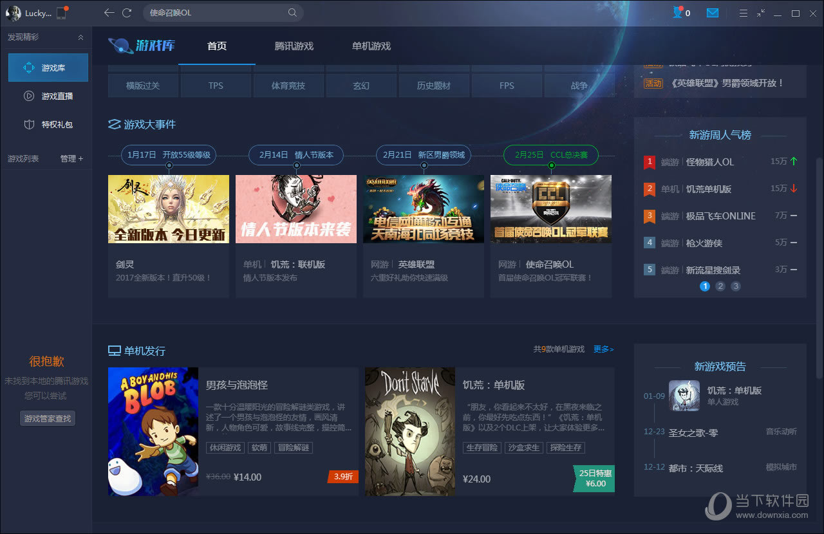
Task: Click the 3.9折 discount badge
Action: click(x=343, y=477)
